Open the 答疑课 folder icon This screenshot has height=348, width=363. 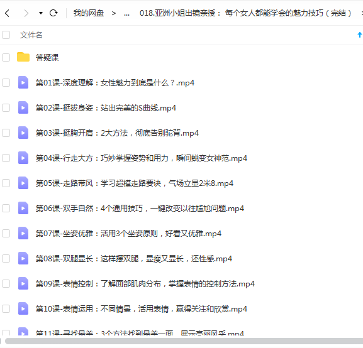[23, 57]
